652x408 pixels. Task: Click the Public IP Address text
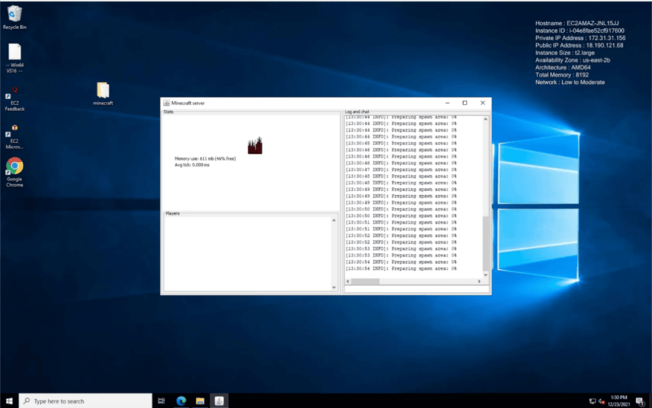pyautogui.click(x=579, y=45)
